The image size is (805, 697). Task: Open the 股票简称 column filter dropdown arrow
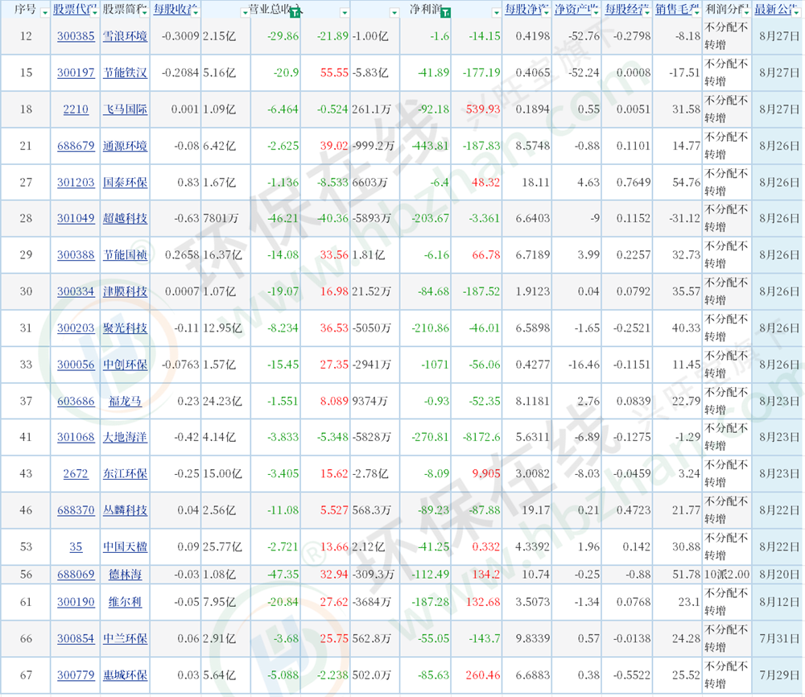click(x=144, y=12)
